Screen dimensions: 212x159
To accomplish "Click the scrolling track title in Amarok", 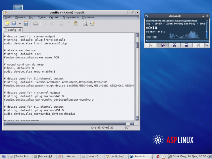I will point(176,24).
